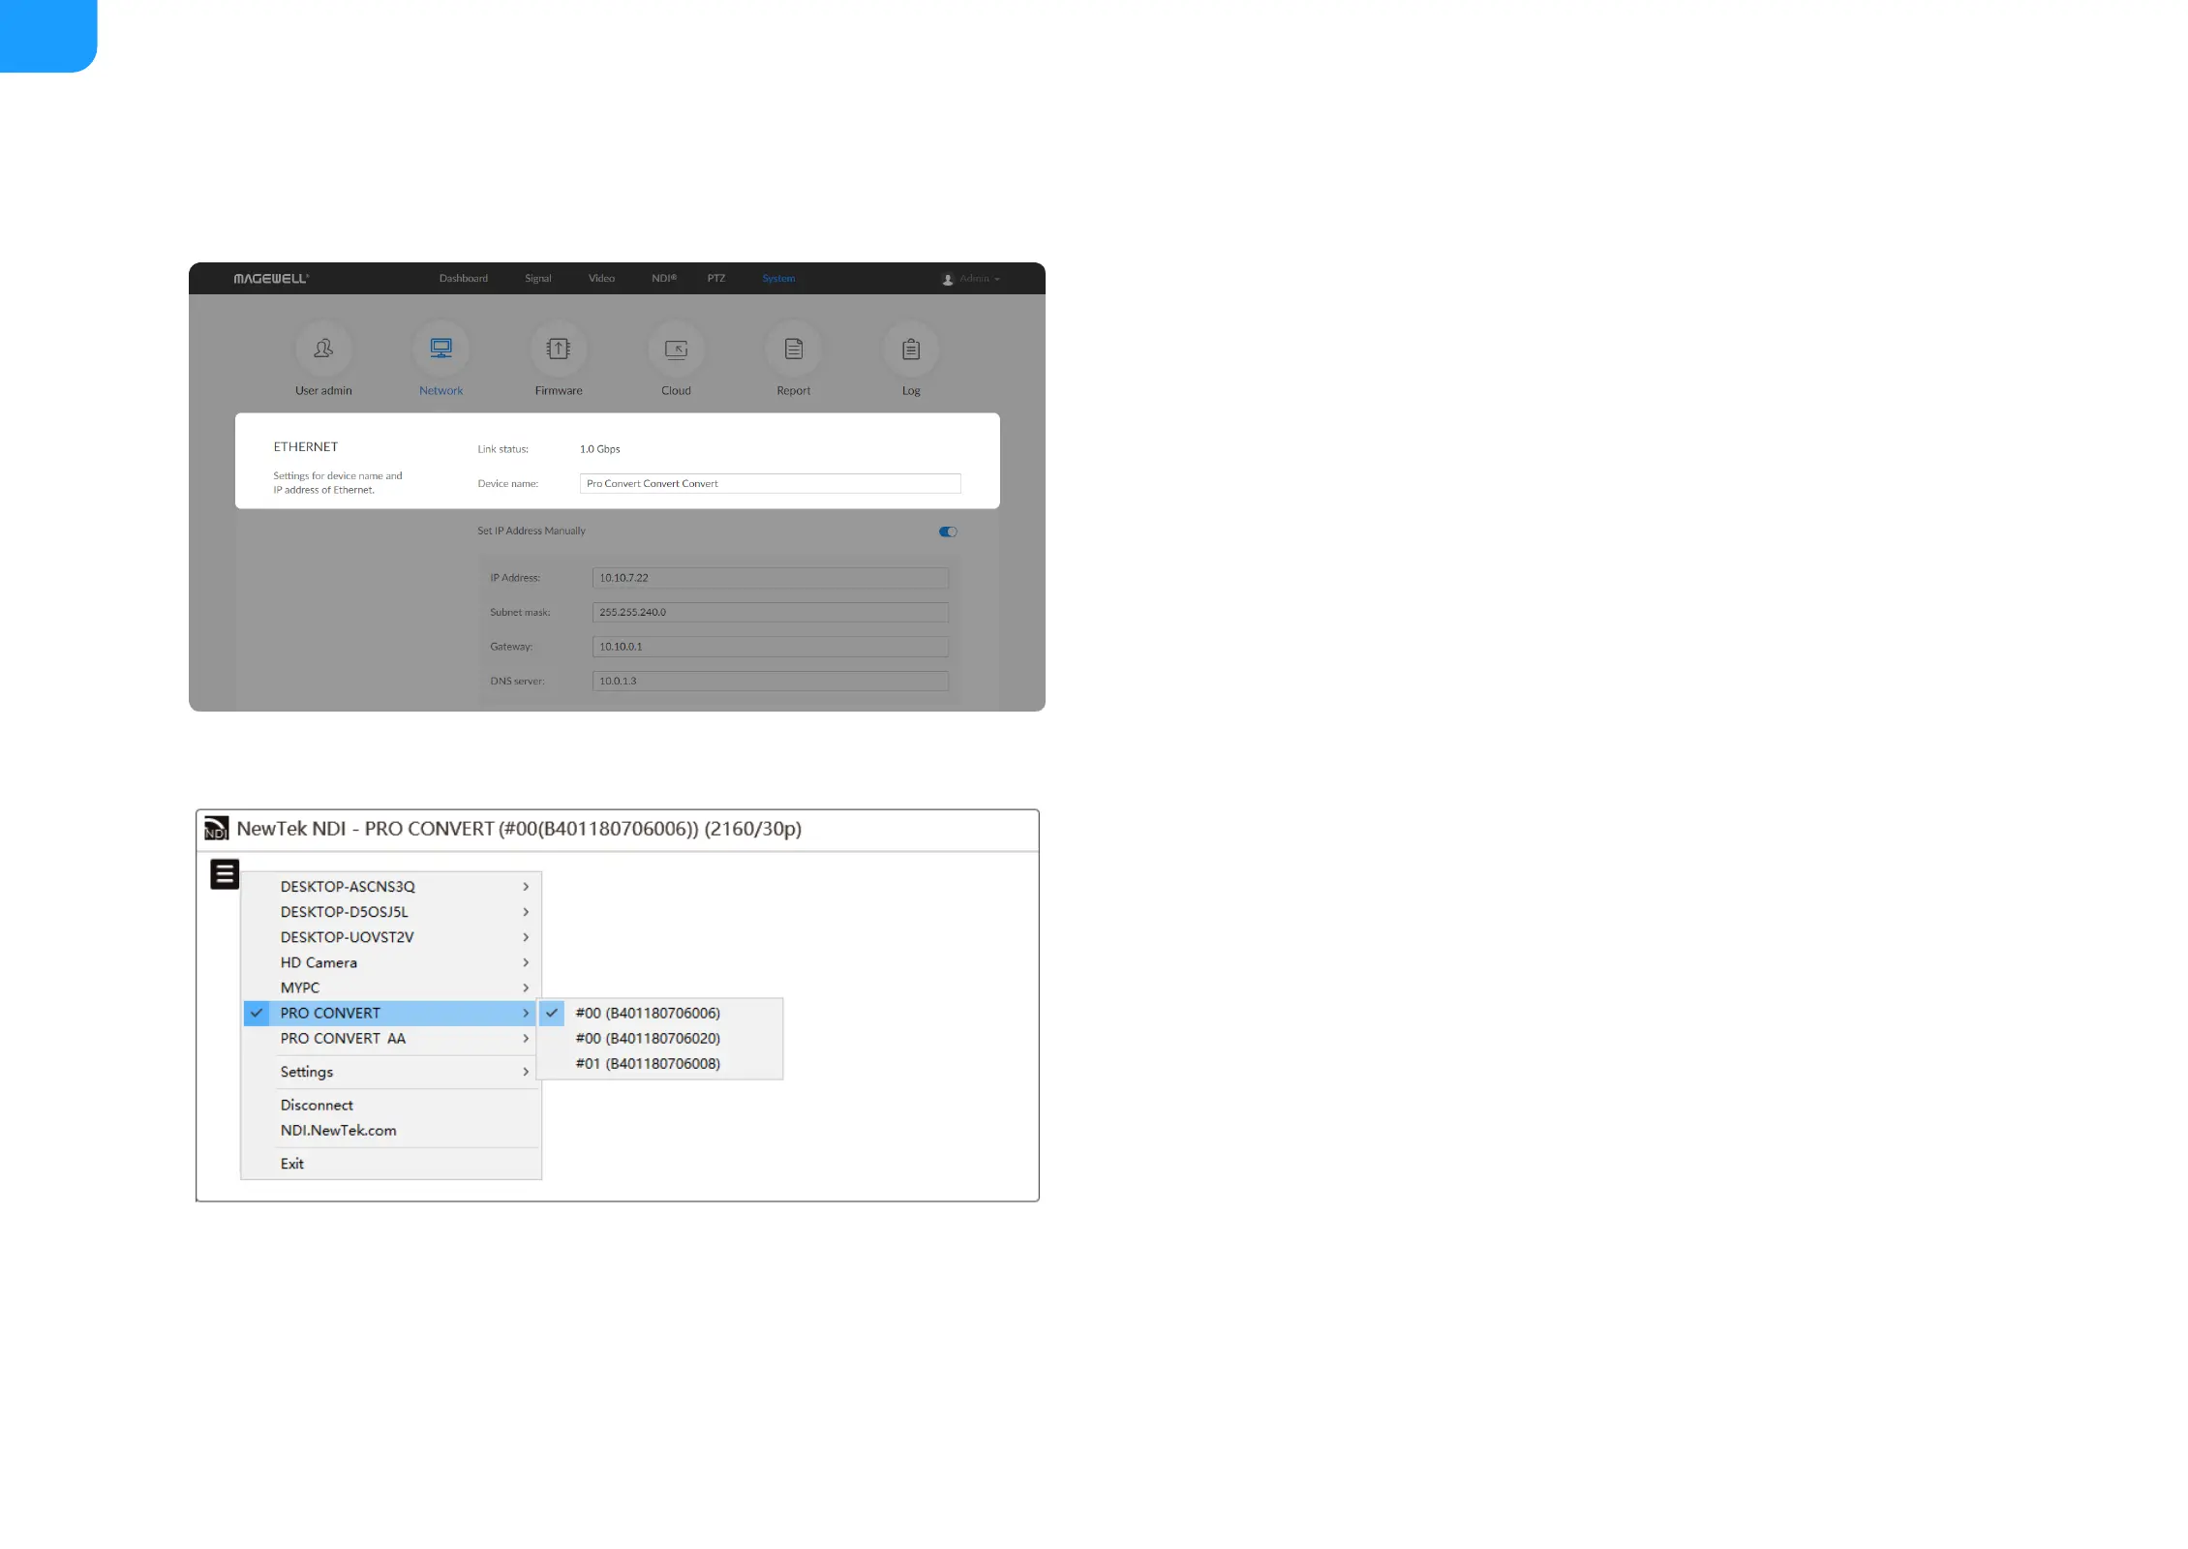Open the Firmware update icon
The height and width of the screenshot is (1549, 2188).
pyautogui.click(x=559, y=349)
